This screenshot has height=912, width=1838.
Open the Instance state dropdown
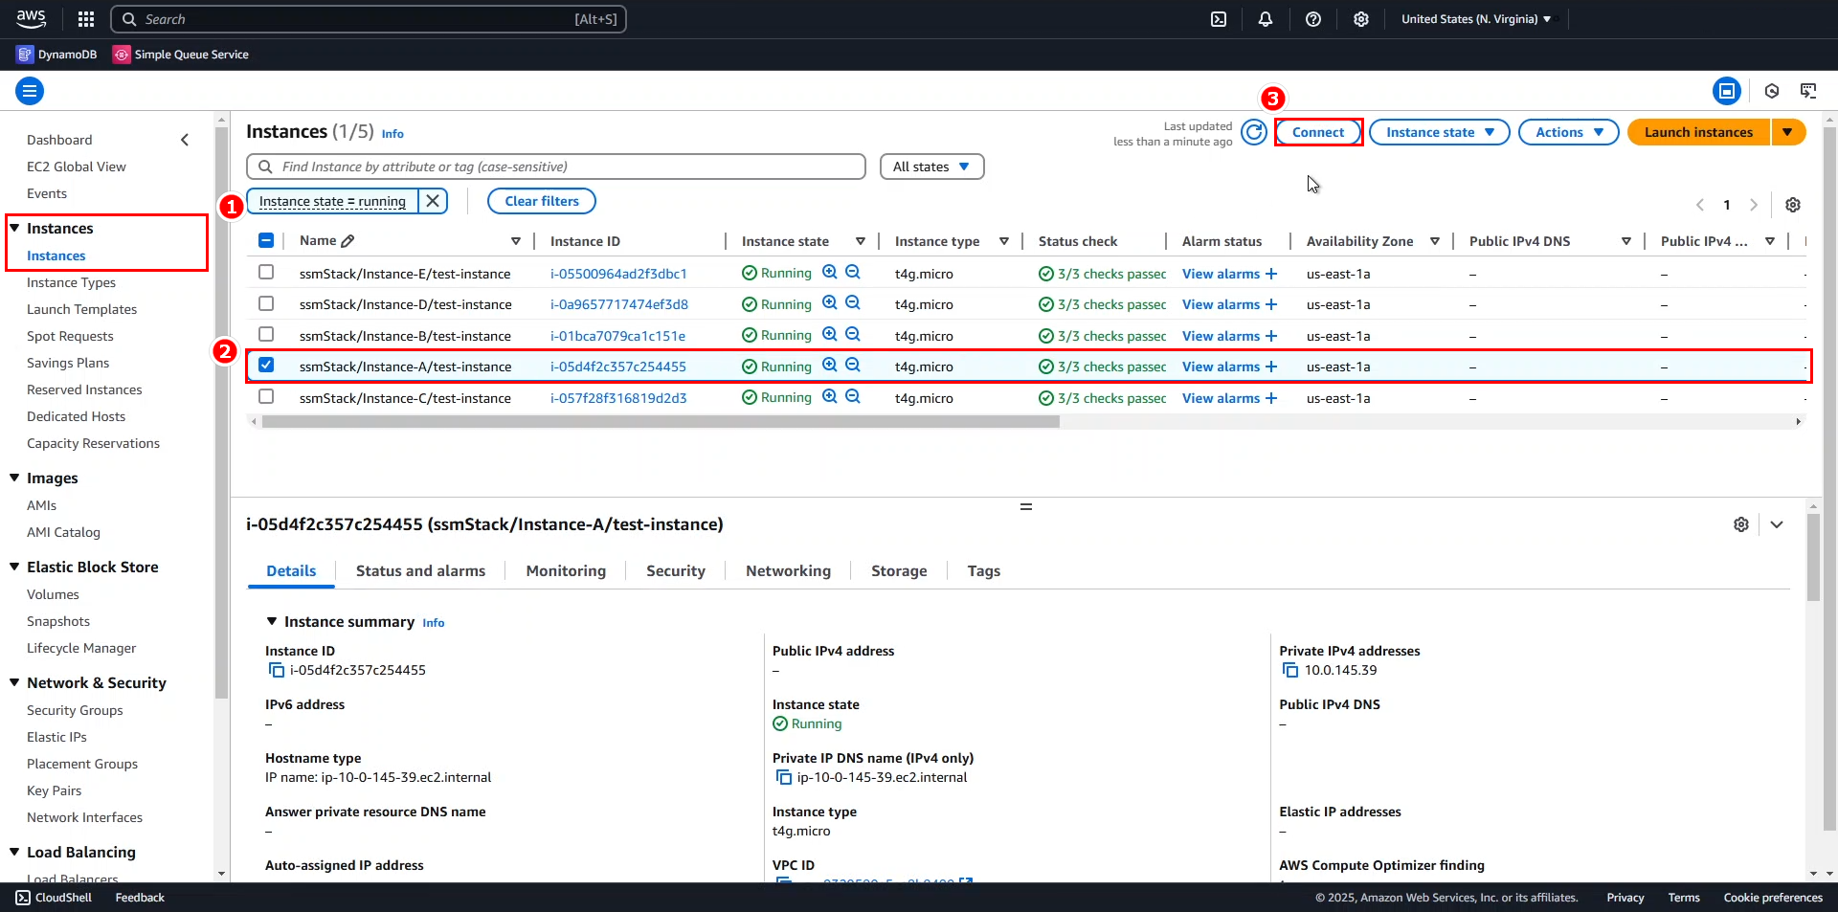1439,132
